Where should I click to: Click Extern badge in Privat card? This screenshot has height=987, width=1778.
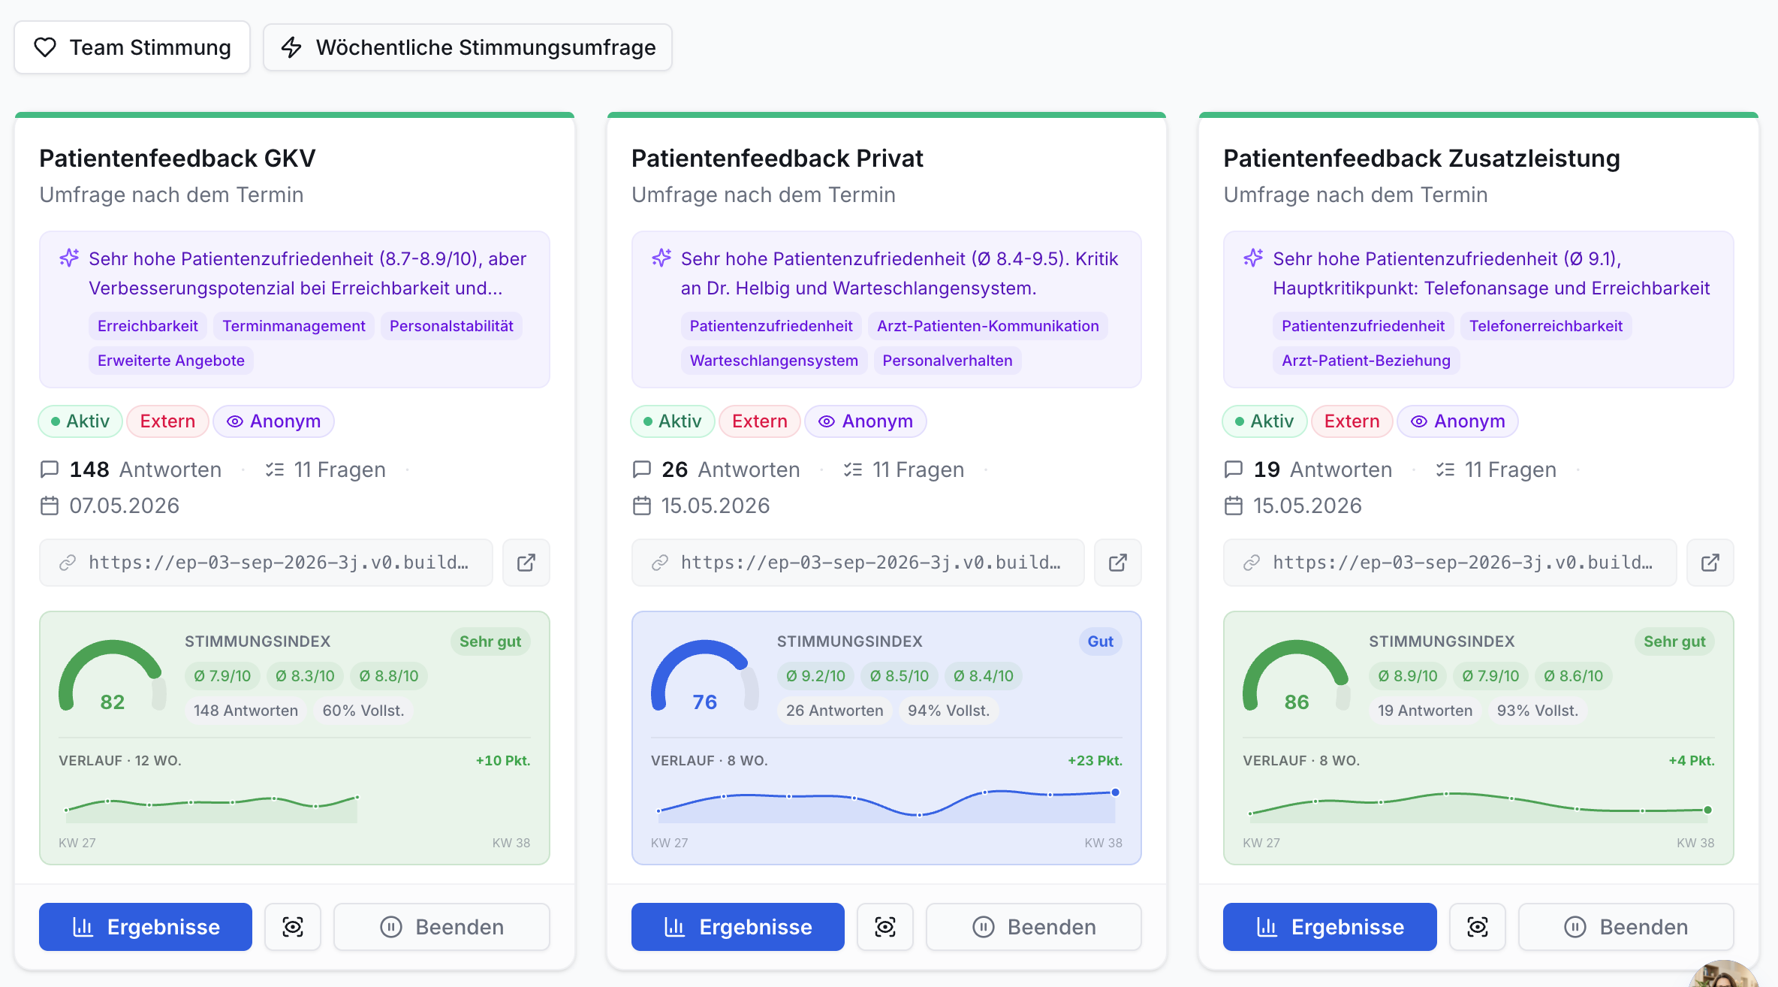click(760, 421)
